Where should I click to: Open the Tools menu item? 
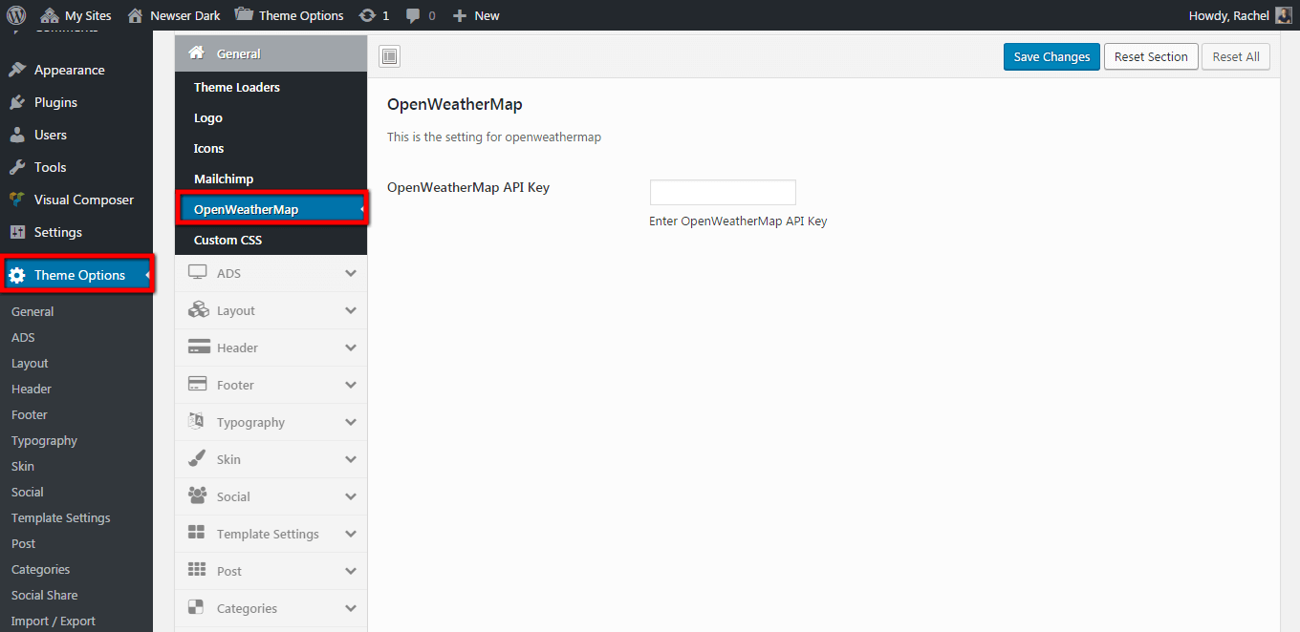tap(50, 167)
